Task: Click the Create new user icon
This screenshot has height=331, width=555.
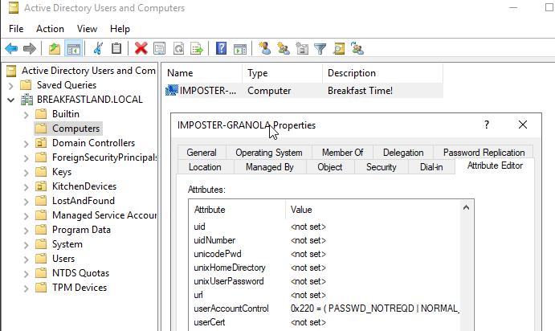Action: click(264, 48)
